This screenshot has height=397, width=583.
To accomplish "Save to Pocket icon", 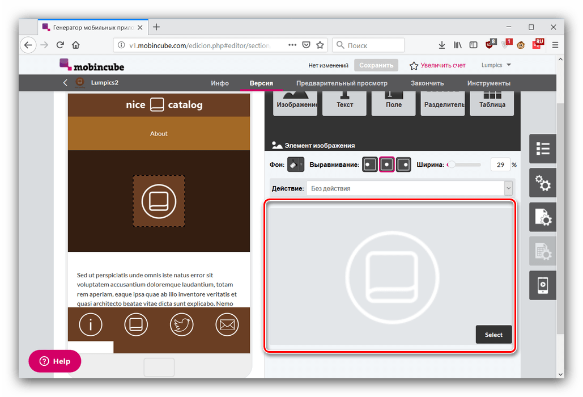I will tap(306, 45).
